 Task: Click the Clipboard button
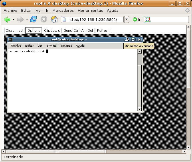[x=52, y=30]
